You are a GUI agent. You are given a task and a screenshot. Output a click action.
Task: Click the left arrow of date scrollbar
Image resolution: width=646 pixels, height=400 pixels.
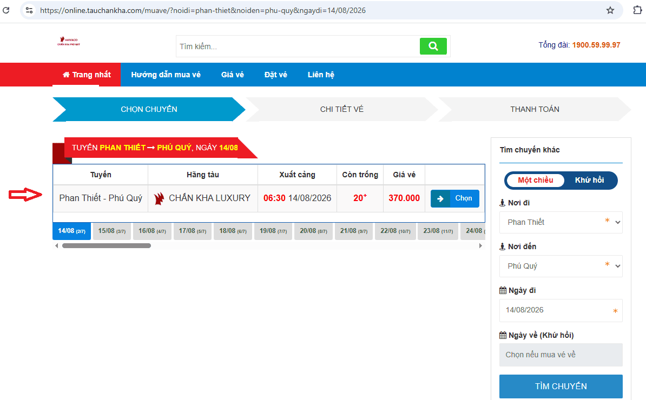click(x=57, y=246)
